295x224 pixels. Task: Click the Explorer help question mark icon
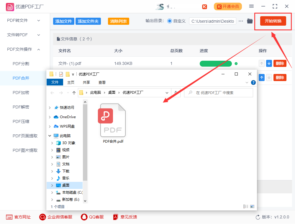tap(253, 83)
